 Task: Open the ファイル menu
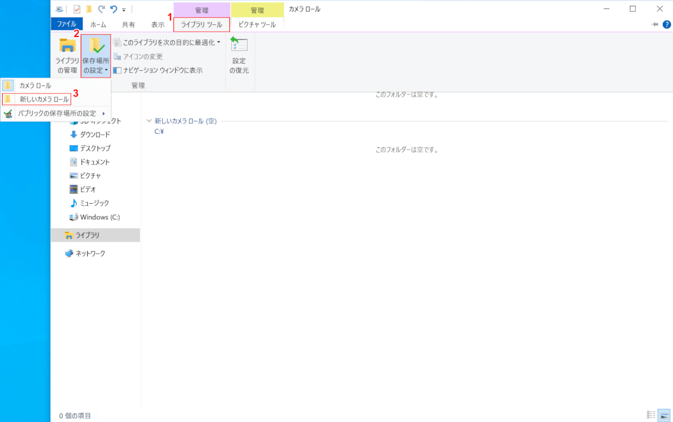[66, 24]
